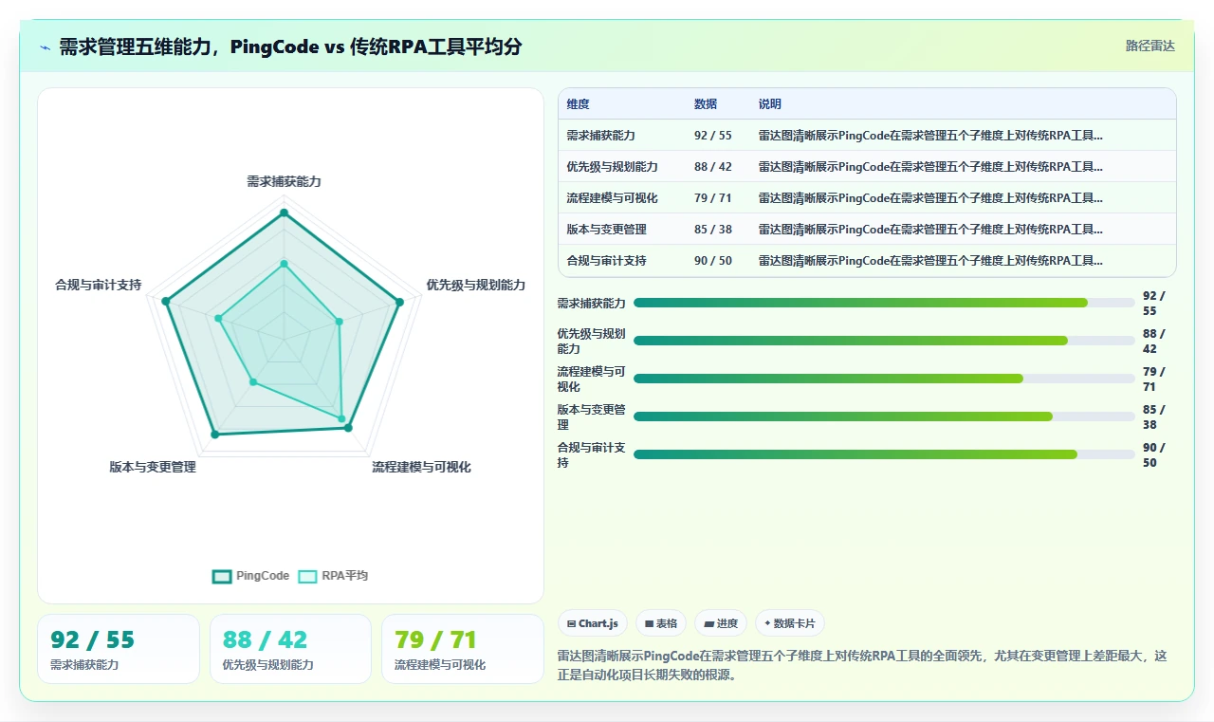Click radar axis label 合规与审计支持
Screen dimensions: 1214x722
pyautogui.click(x=98, y=285)
